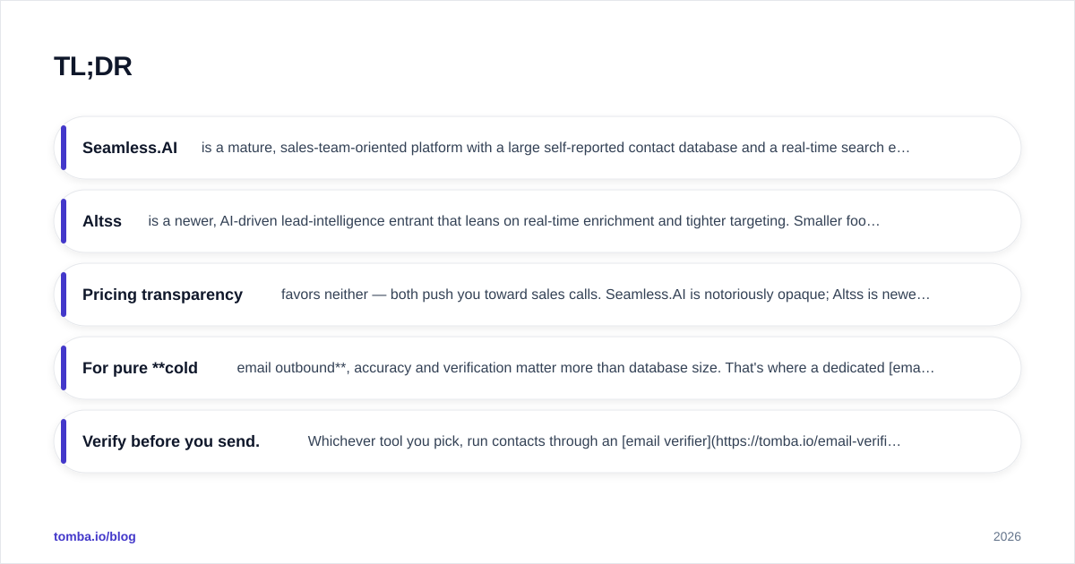Click the Seamless.AI description text

[x=555, y=148]
